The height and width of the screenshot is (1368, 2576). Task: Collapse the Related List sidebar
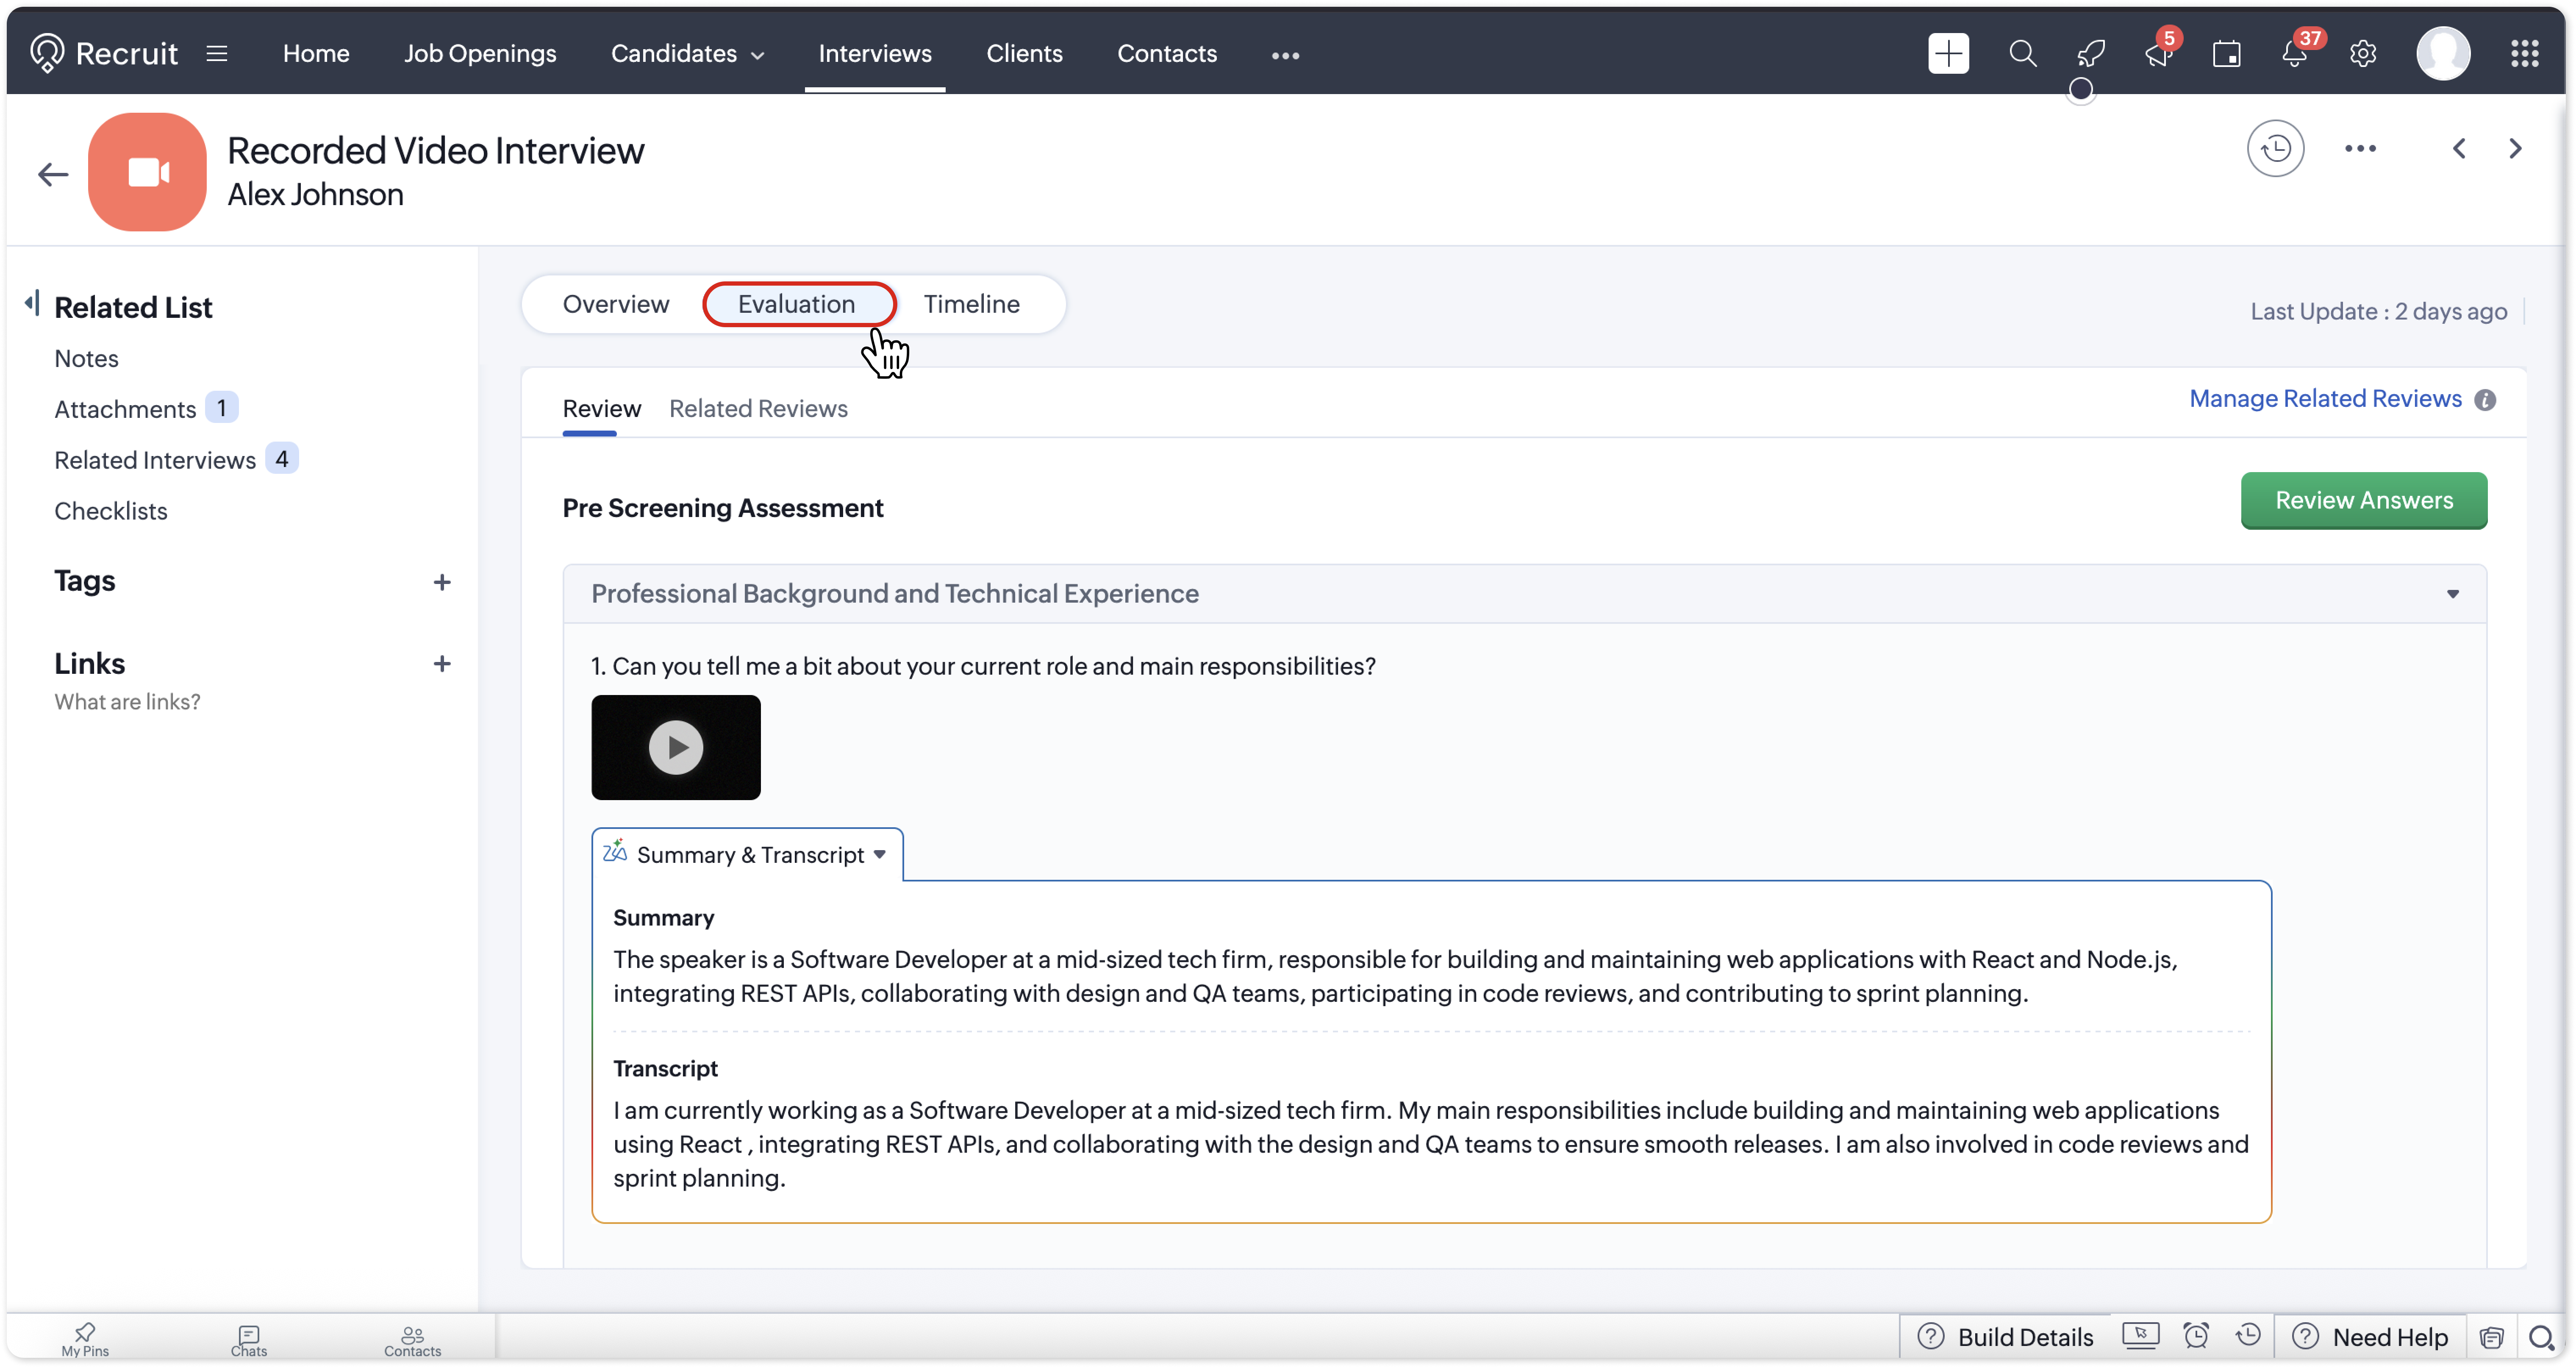33,303
